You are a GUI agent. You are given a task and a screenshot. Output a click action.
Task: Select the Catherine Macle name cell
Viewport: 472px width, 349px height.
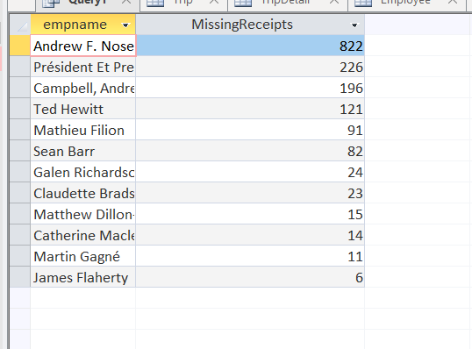click(83, 235)
